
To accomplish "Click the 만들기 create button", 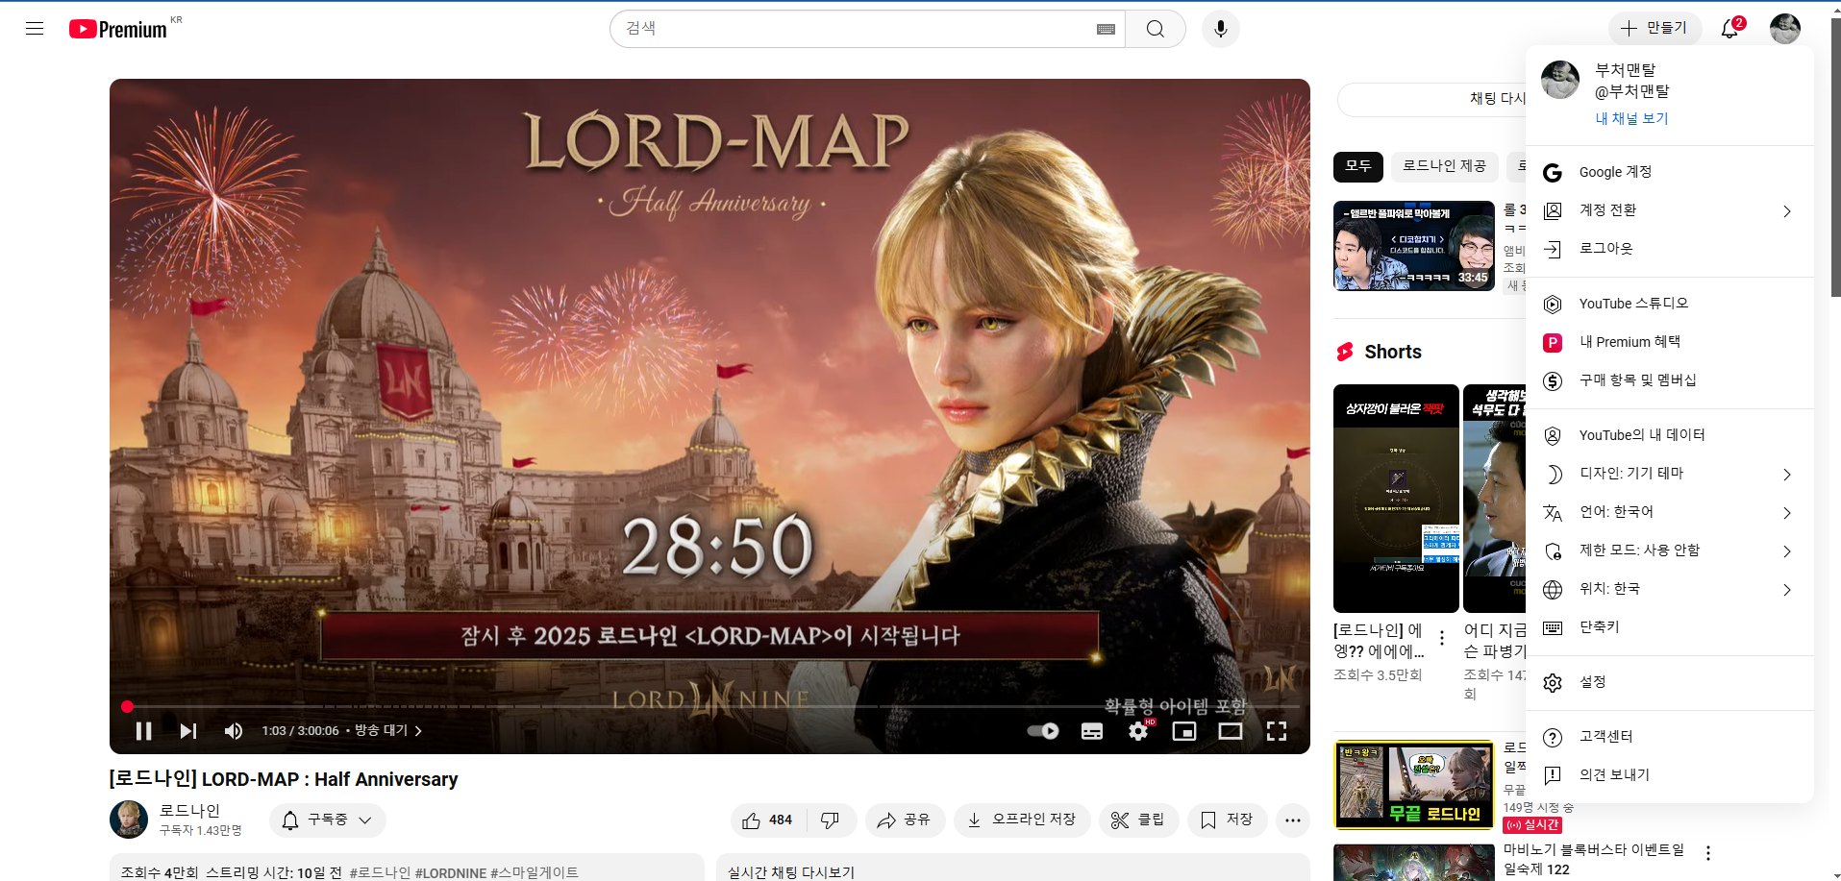I will tap(1654, 29).
